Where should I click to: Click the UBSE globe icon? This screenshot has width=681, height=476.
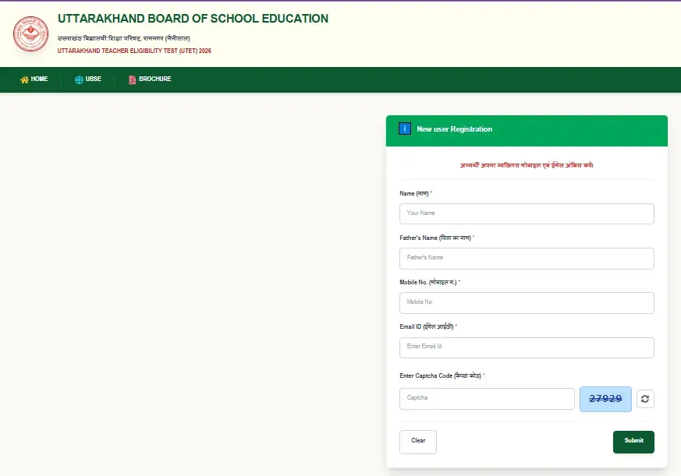click(79, 79)
